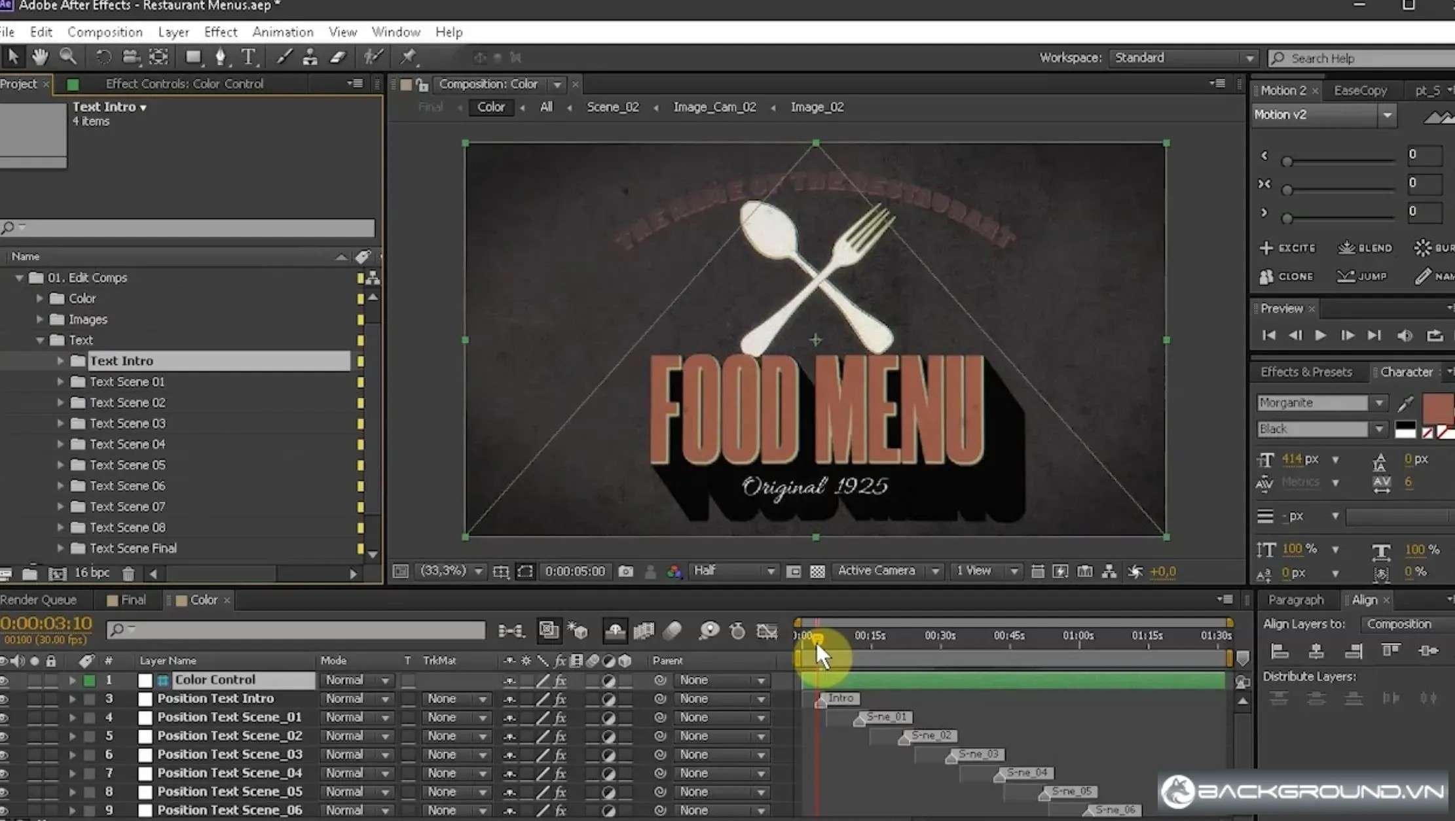Create new composition in Project panel
The width and height of the screenshot is (1455, 821).
57,574
